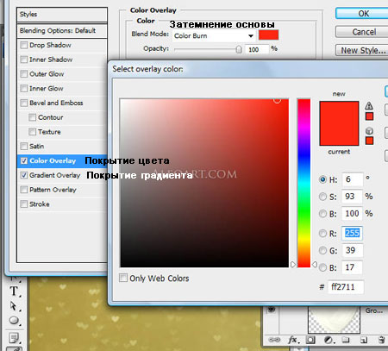Enable the Inner Shadow checkbox
388x351 pixels.
coord(23,60)
